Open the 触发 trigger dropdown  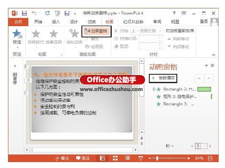tap(94, 39)
